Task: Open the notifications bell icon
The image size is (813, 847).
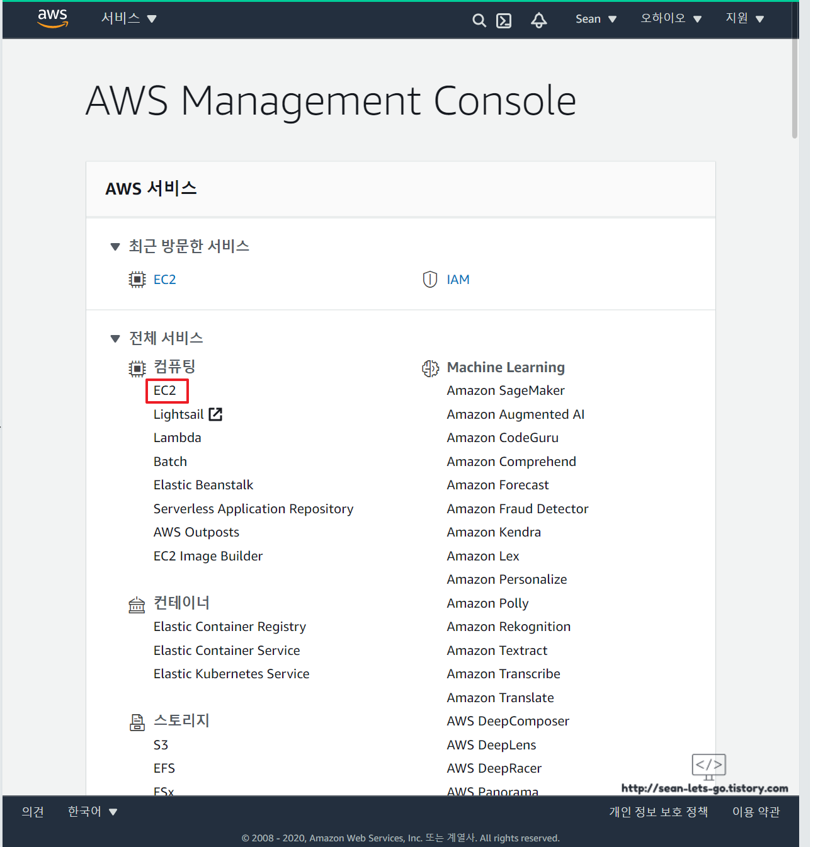Action: pyautogui.click(x=538, y=21)
